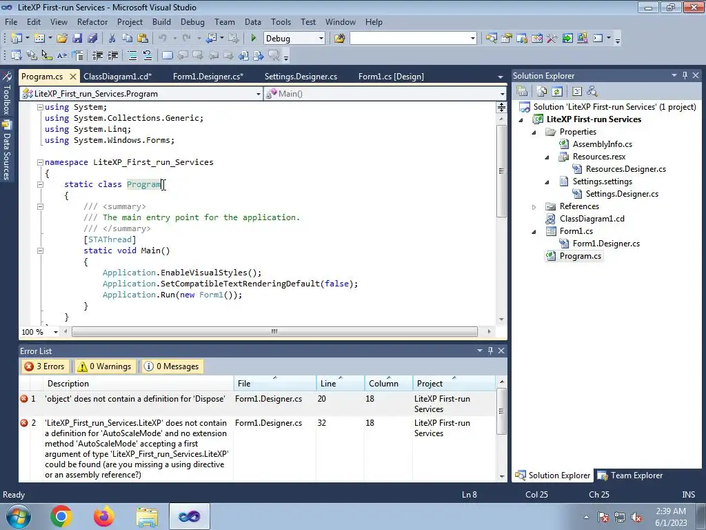Click the Navigate Backward icon
The height and width of the screenshot is (530, 706).
(x=212, y=39)
